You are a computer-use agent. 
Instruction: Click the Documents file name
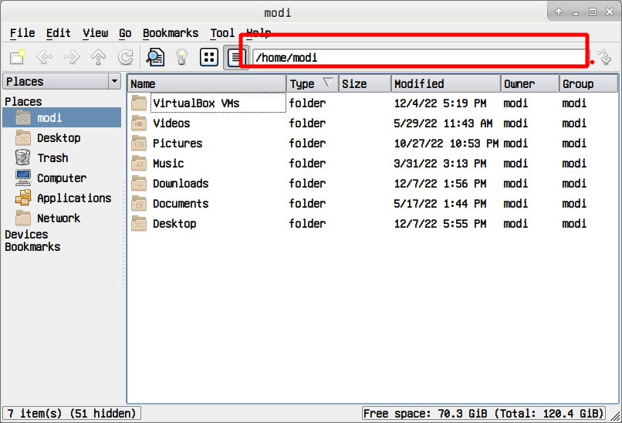181,204
